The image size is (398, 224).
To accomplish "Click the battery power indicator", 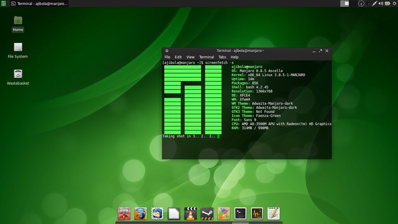I will coord(388,3).
